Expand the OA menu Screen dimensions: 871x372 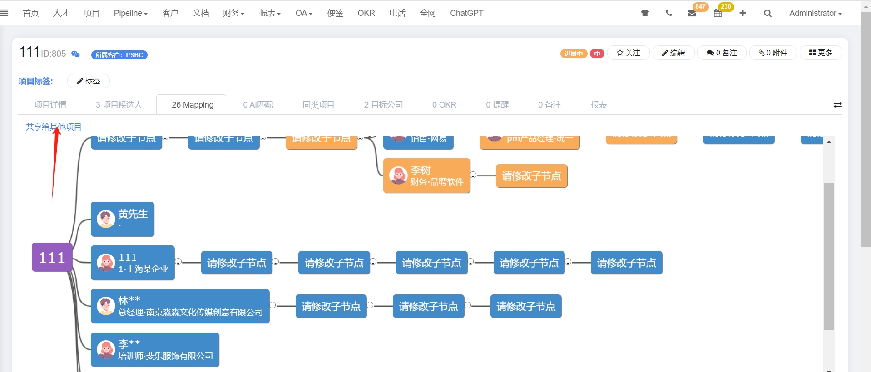tap(304, 13)
